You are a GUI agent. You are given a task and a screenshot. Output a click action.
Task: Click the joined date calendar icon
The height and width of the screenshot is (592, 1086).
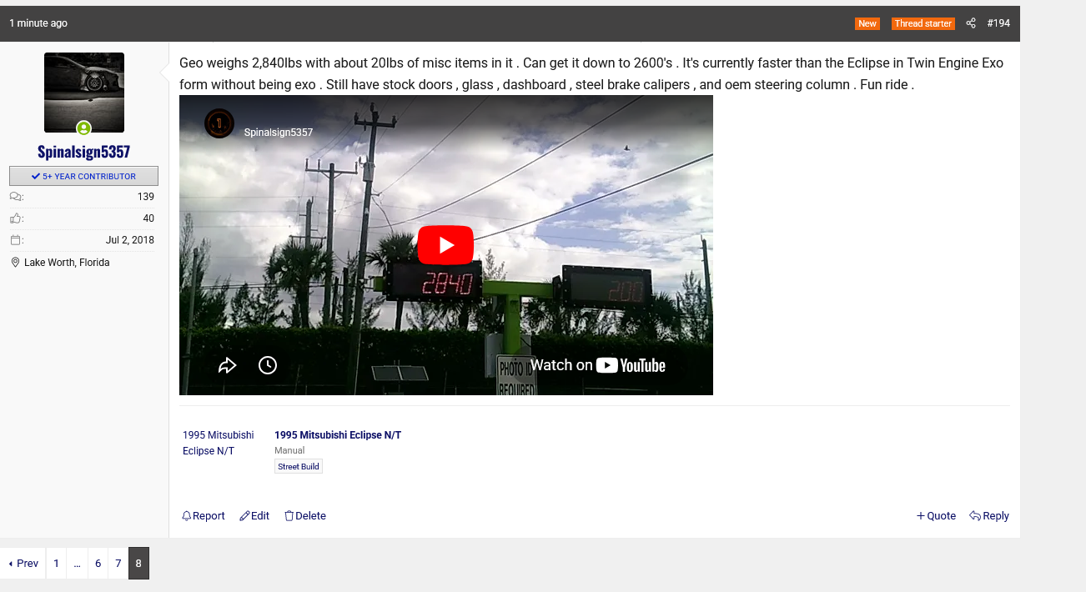click(16, 240)
